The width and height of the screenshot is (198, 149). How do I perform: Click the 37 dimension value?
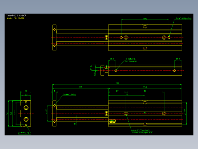(x=117, y=91)
